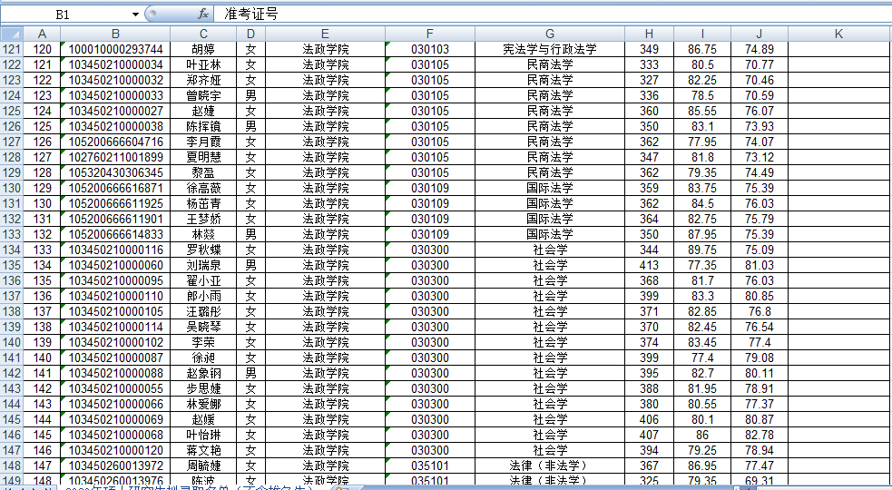This screenshot has height=490, width=892.
Task: Click score cell 79.08
Action: pyautogui.click(x=760, y=358)
